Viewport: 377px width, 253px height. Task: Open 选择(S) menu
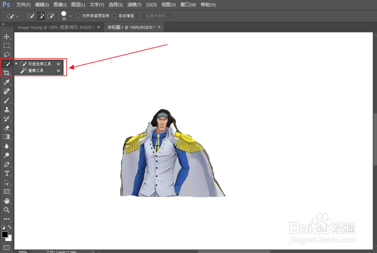115,5
